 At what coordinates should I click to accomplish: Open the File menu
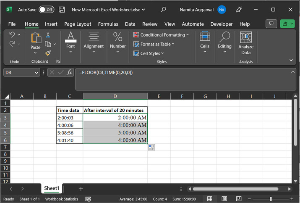(x=12, y=24)
